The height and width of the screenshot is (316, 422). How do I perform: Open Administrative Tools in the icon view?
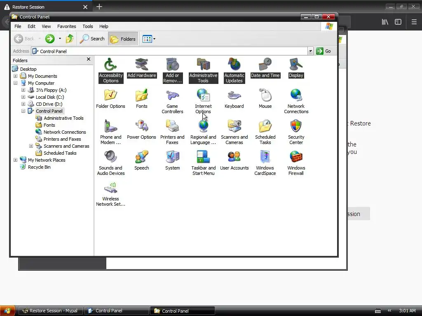[x=203, y=70]
